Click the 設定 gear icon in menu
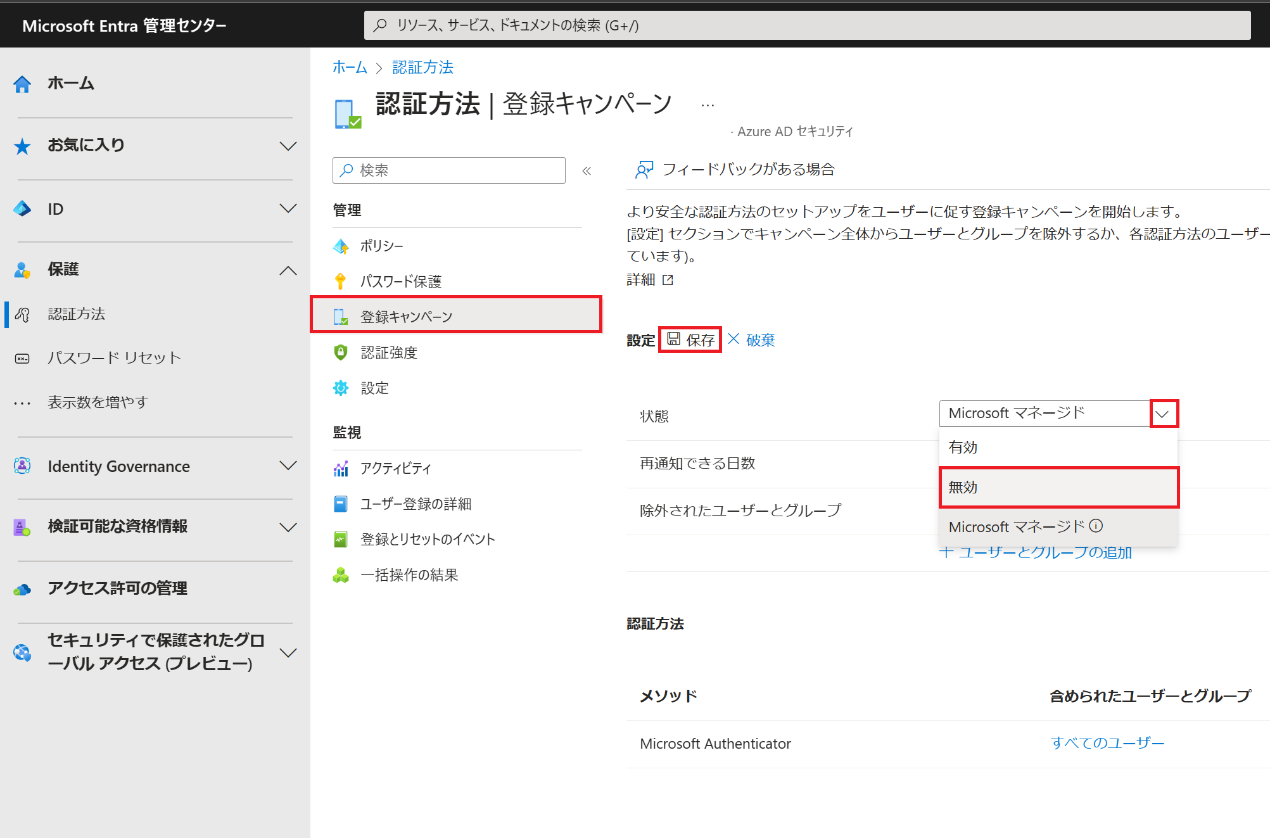This screenshot has width=1270, height=838. [341, 388]
